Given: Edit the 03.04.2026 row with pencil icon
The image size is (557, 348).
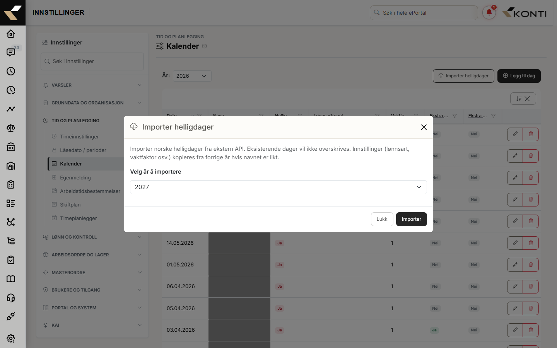Looking at the screenshot, I should click(x=515, y=330).
